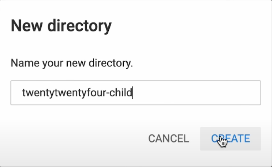This screenshot has height=167, width=272.
Task: Cancel the new directory dialog
Action: pos(168,138)
